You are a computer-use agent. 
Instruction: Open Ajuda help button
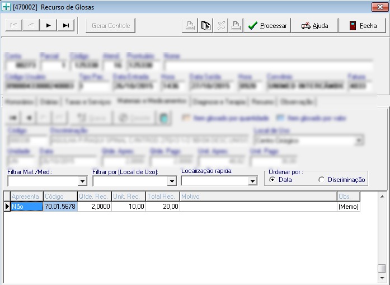pos(314,25)
